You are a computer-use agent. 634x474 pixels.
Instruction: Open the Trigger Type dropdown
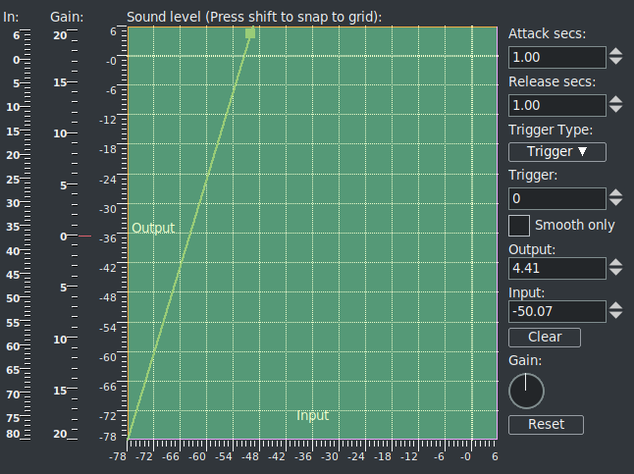click(x=556, y=151)
